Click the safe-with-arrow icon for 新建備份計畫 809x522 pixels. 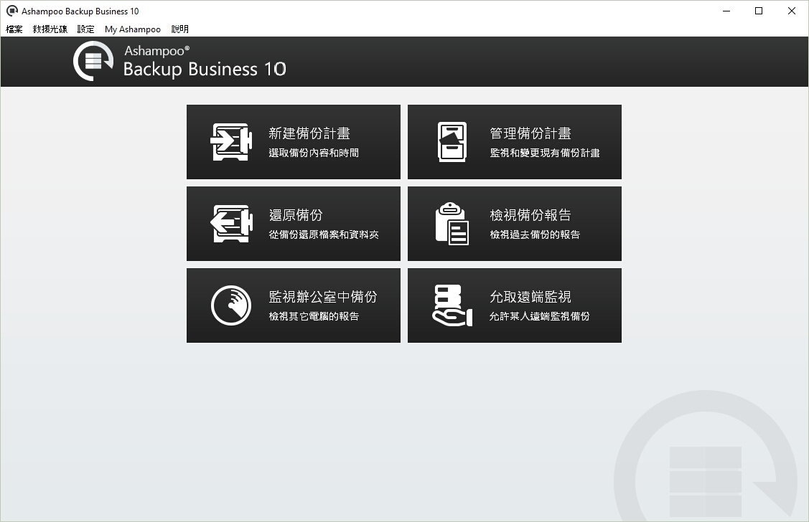point(231,142)
